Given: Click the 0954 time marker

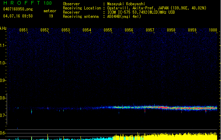Looking at the screenshot, I should click(x=87, y=30).
